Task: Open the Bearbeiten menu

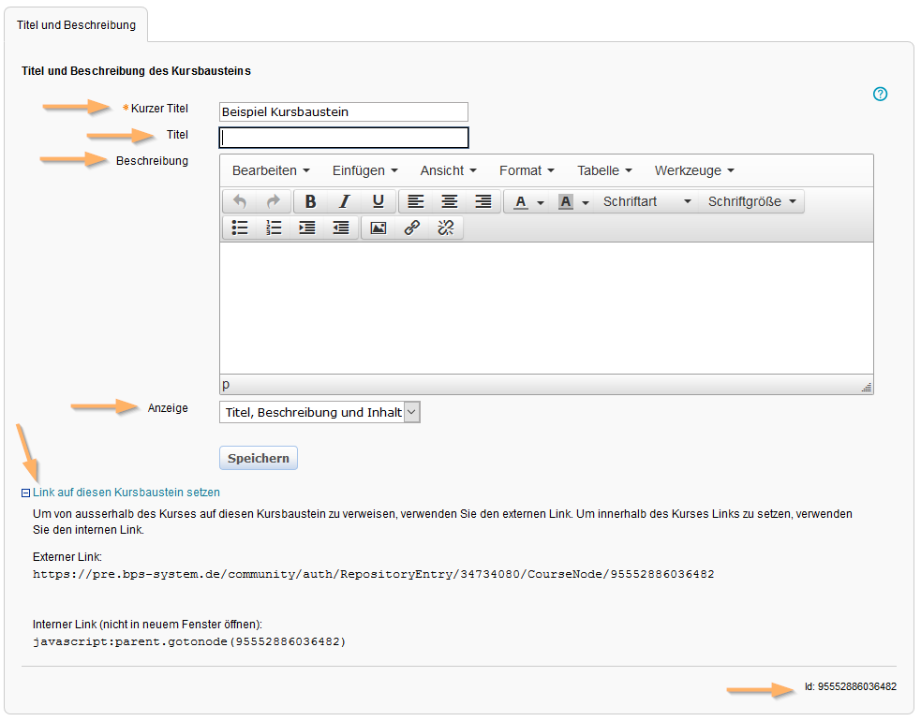Action: point(271,170)
